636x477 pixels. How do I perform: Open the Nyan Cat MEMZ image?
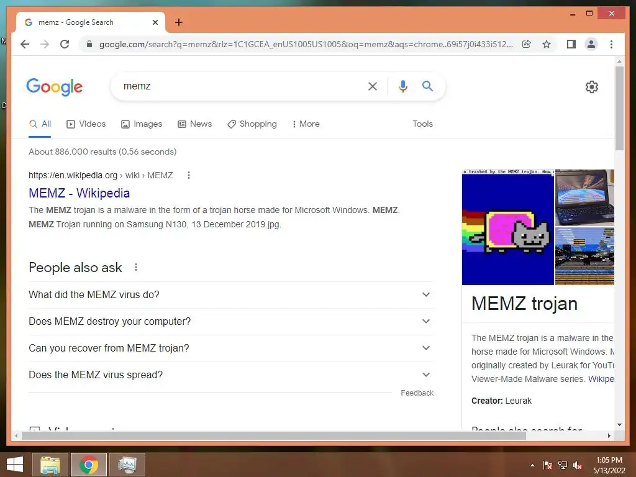508,227
